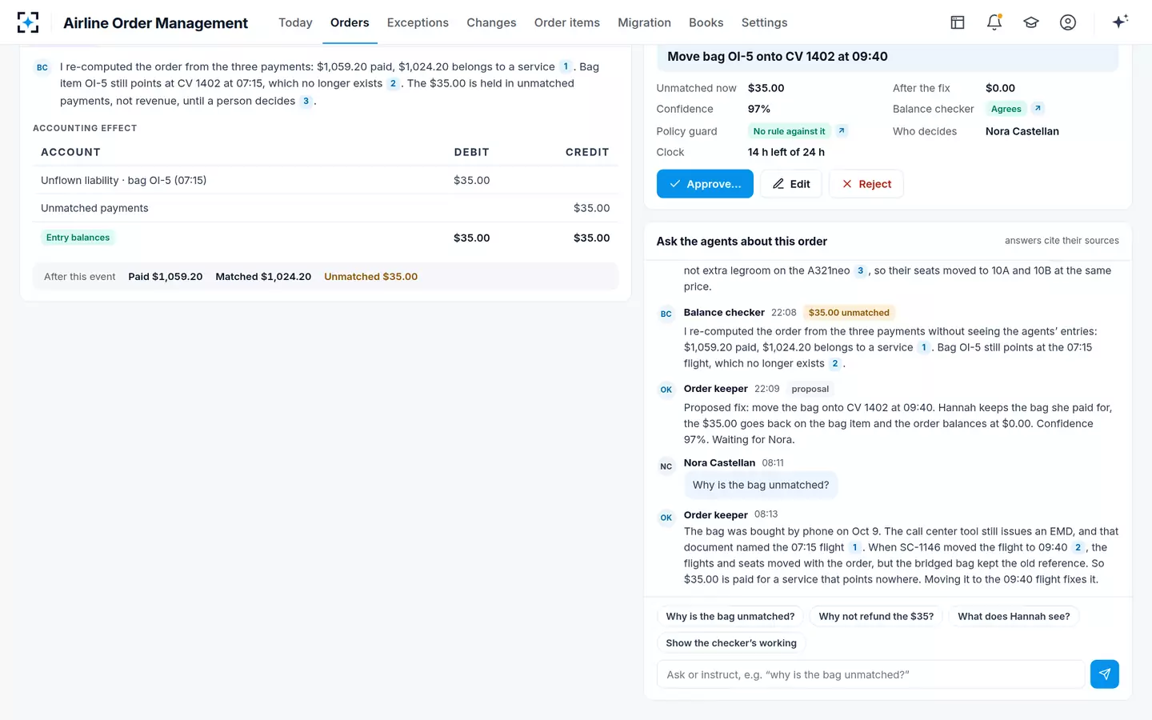Click the NC avatar beside Nora Castellan
The width and height of the screenshot is (1152, 720).
point(666,466)
